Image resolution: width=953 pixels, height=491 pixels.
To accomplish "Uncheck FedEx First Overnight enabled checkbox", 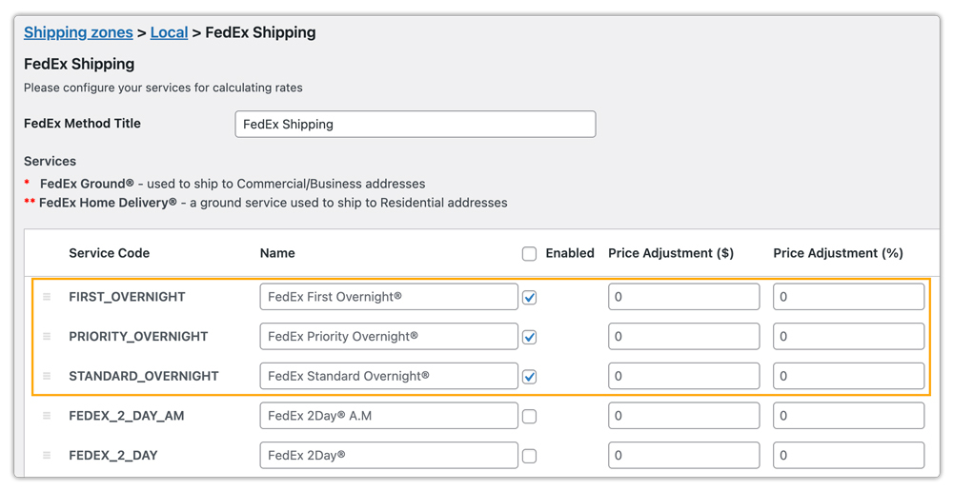I will [529, 298].
